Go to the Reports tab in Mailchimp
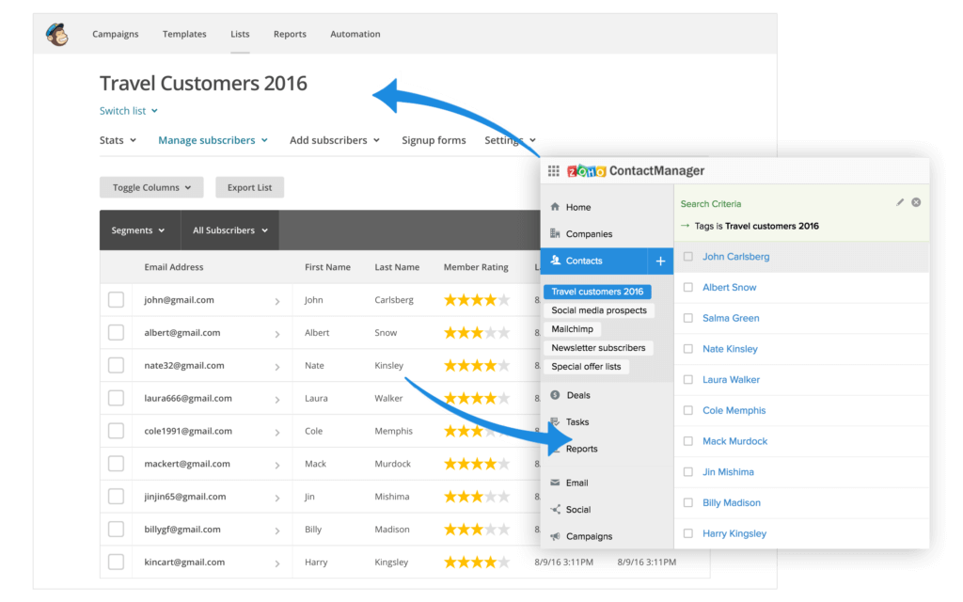Viewport: 963px width, 602px height. point(290,34)
